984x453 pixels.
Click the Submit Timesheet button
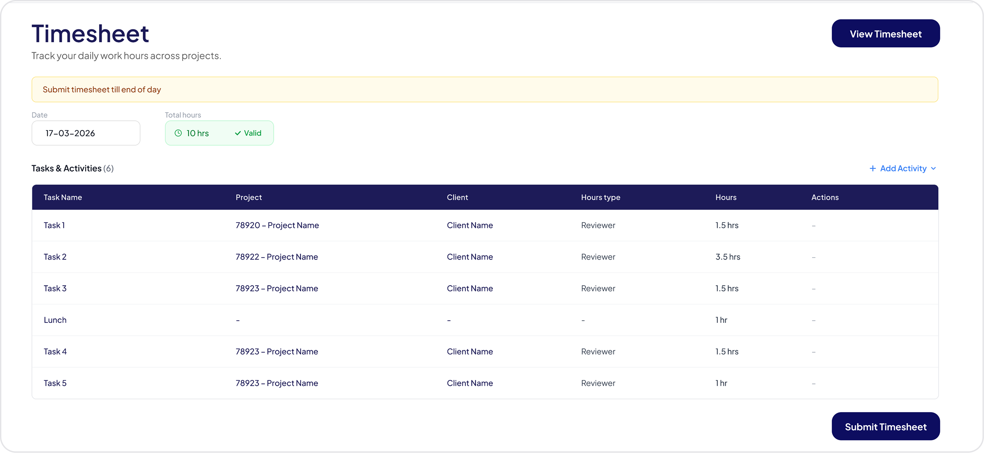click(x=886, y=426)
